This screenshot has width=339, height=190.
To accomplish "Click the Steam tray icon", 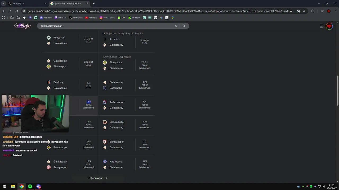I will pyautogui.click(x=299, y=187).
